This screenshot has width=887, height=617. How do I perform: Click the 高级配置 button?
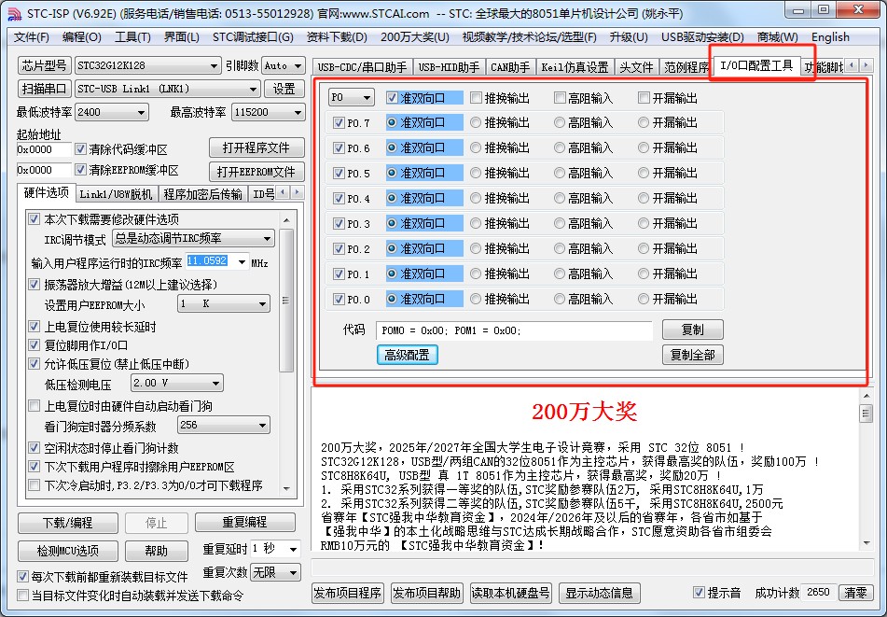408,355
